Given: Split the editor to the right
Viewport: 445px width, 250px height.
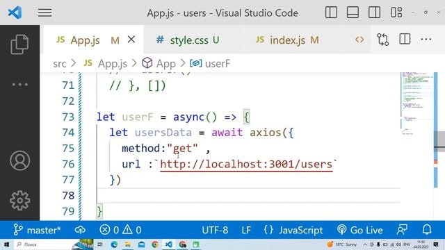Looking at the screenshot, I should pos(405,39).
